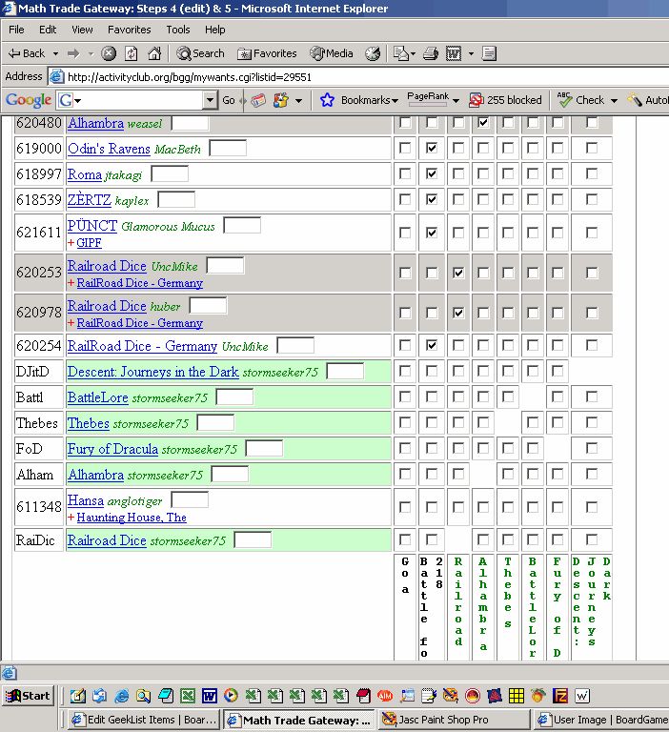
Task: Open the Tools menu
Action: (x=178, y=30)
